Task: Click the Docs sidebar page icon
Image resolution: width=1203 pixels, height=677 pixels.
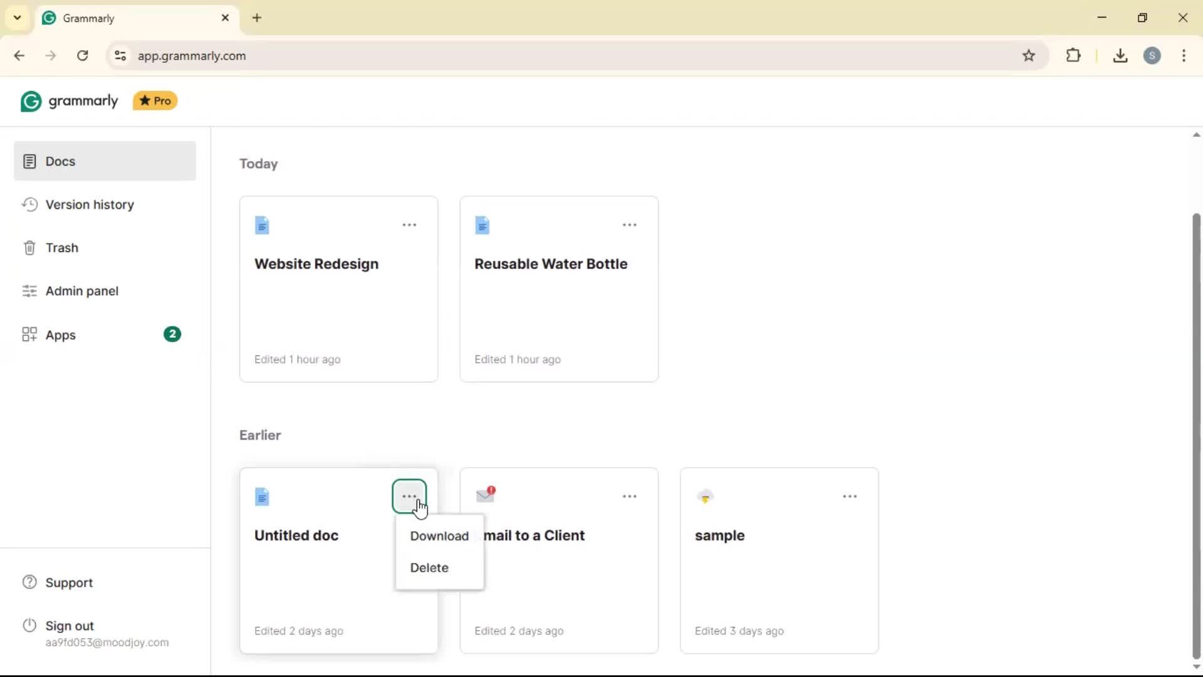Action: [x=29, y=162]
